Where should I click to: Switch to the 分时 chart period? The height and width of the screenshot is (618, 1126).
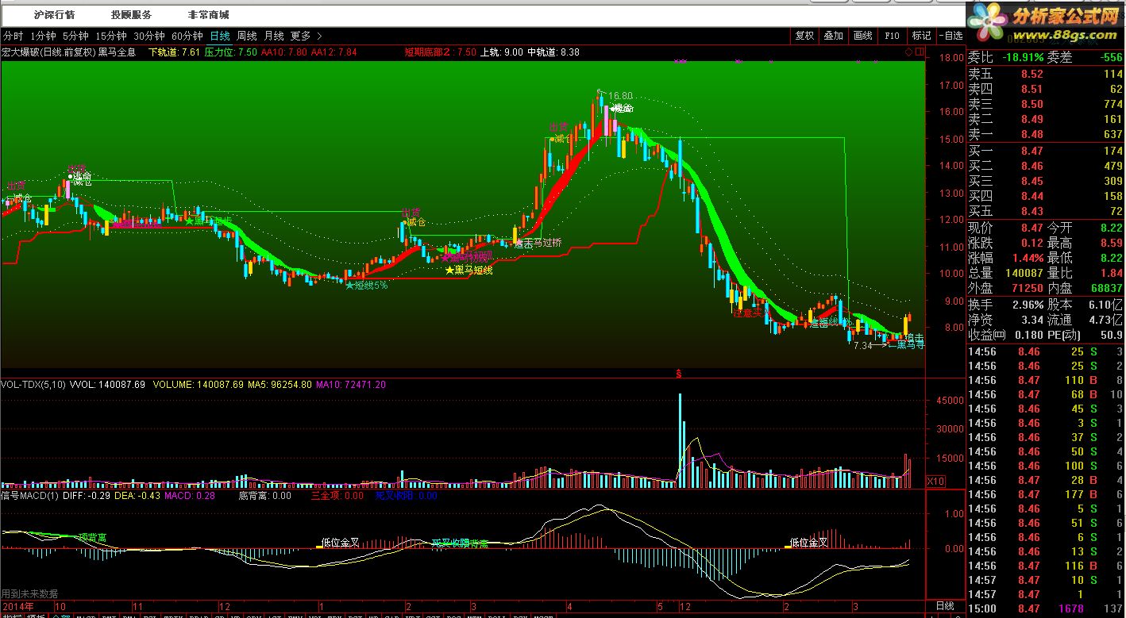(x=13, y=36)
